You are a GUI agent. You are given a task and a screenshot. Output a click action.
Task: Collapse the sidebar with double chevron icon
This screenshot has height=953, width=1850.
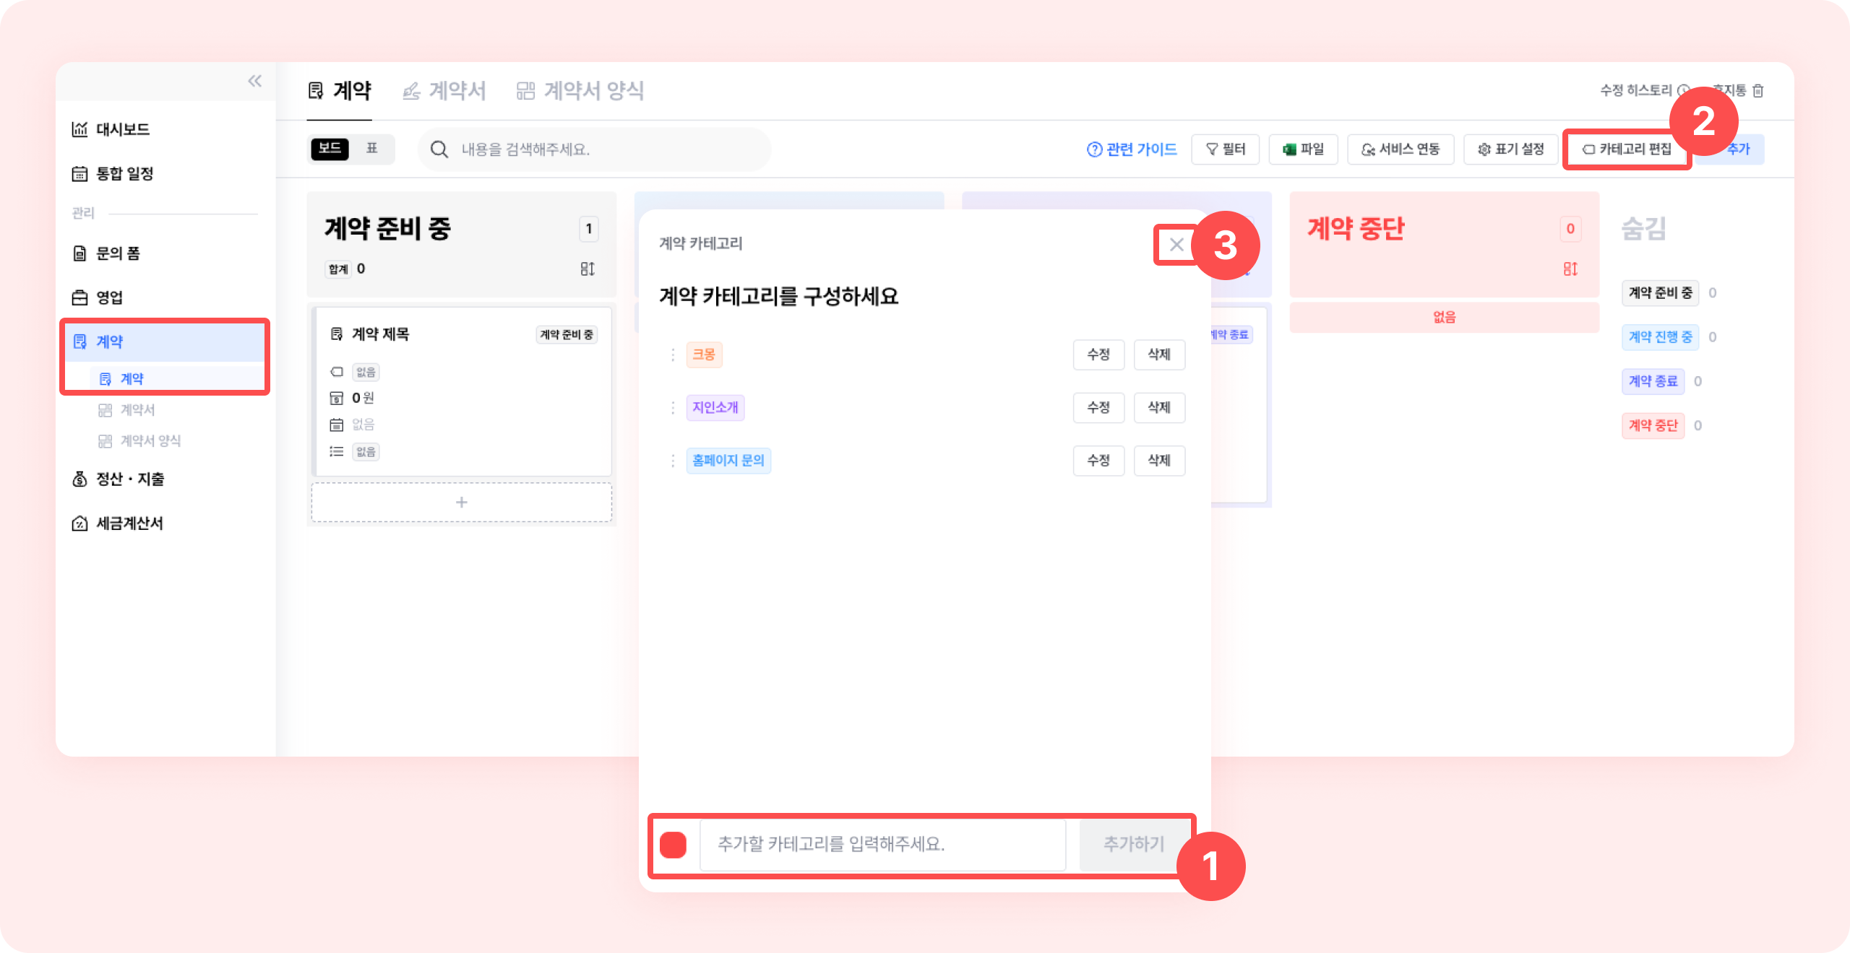pyautogui.click(x=254, y=81)
